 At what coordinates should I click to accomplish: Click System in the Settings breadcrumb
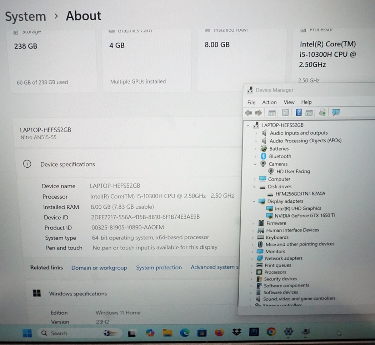[26, 16]
